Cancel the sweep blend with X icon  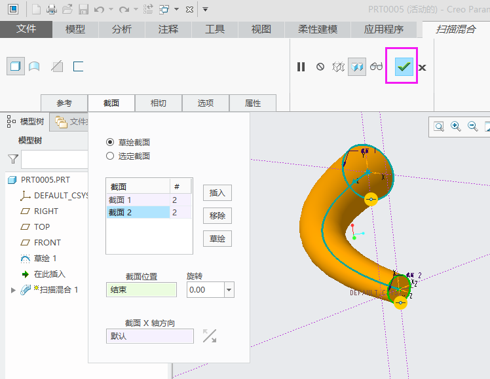point(423,67)
